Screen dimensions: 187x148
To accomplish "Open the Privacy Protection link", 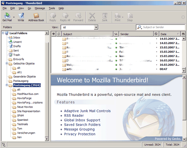I will (x=80, y=134).
